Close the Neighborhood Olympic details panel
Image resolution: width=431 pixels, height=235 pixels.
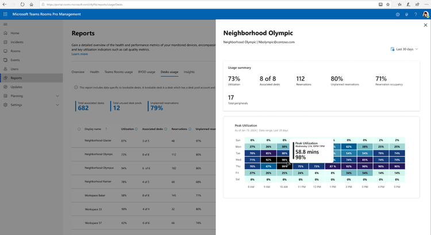tap(425, 25)
